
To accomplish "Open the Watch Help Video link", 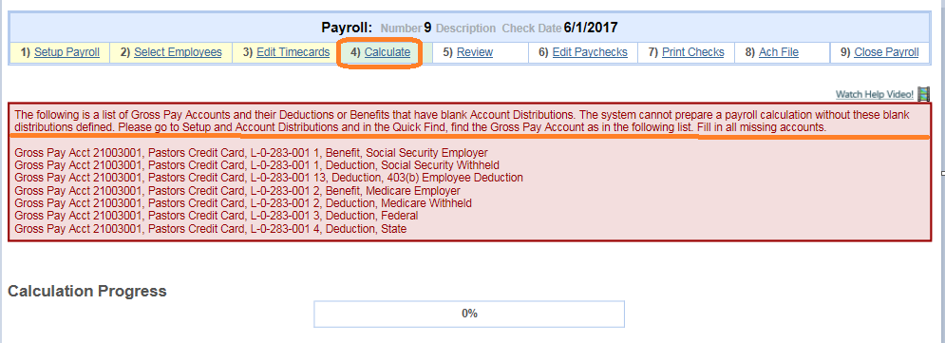I will point(875,95).
